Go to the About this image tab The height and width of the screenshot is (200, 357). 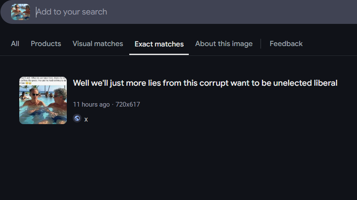coord(224,43)
